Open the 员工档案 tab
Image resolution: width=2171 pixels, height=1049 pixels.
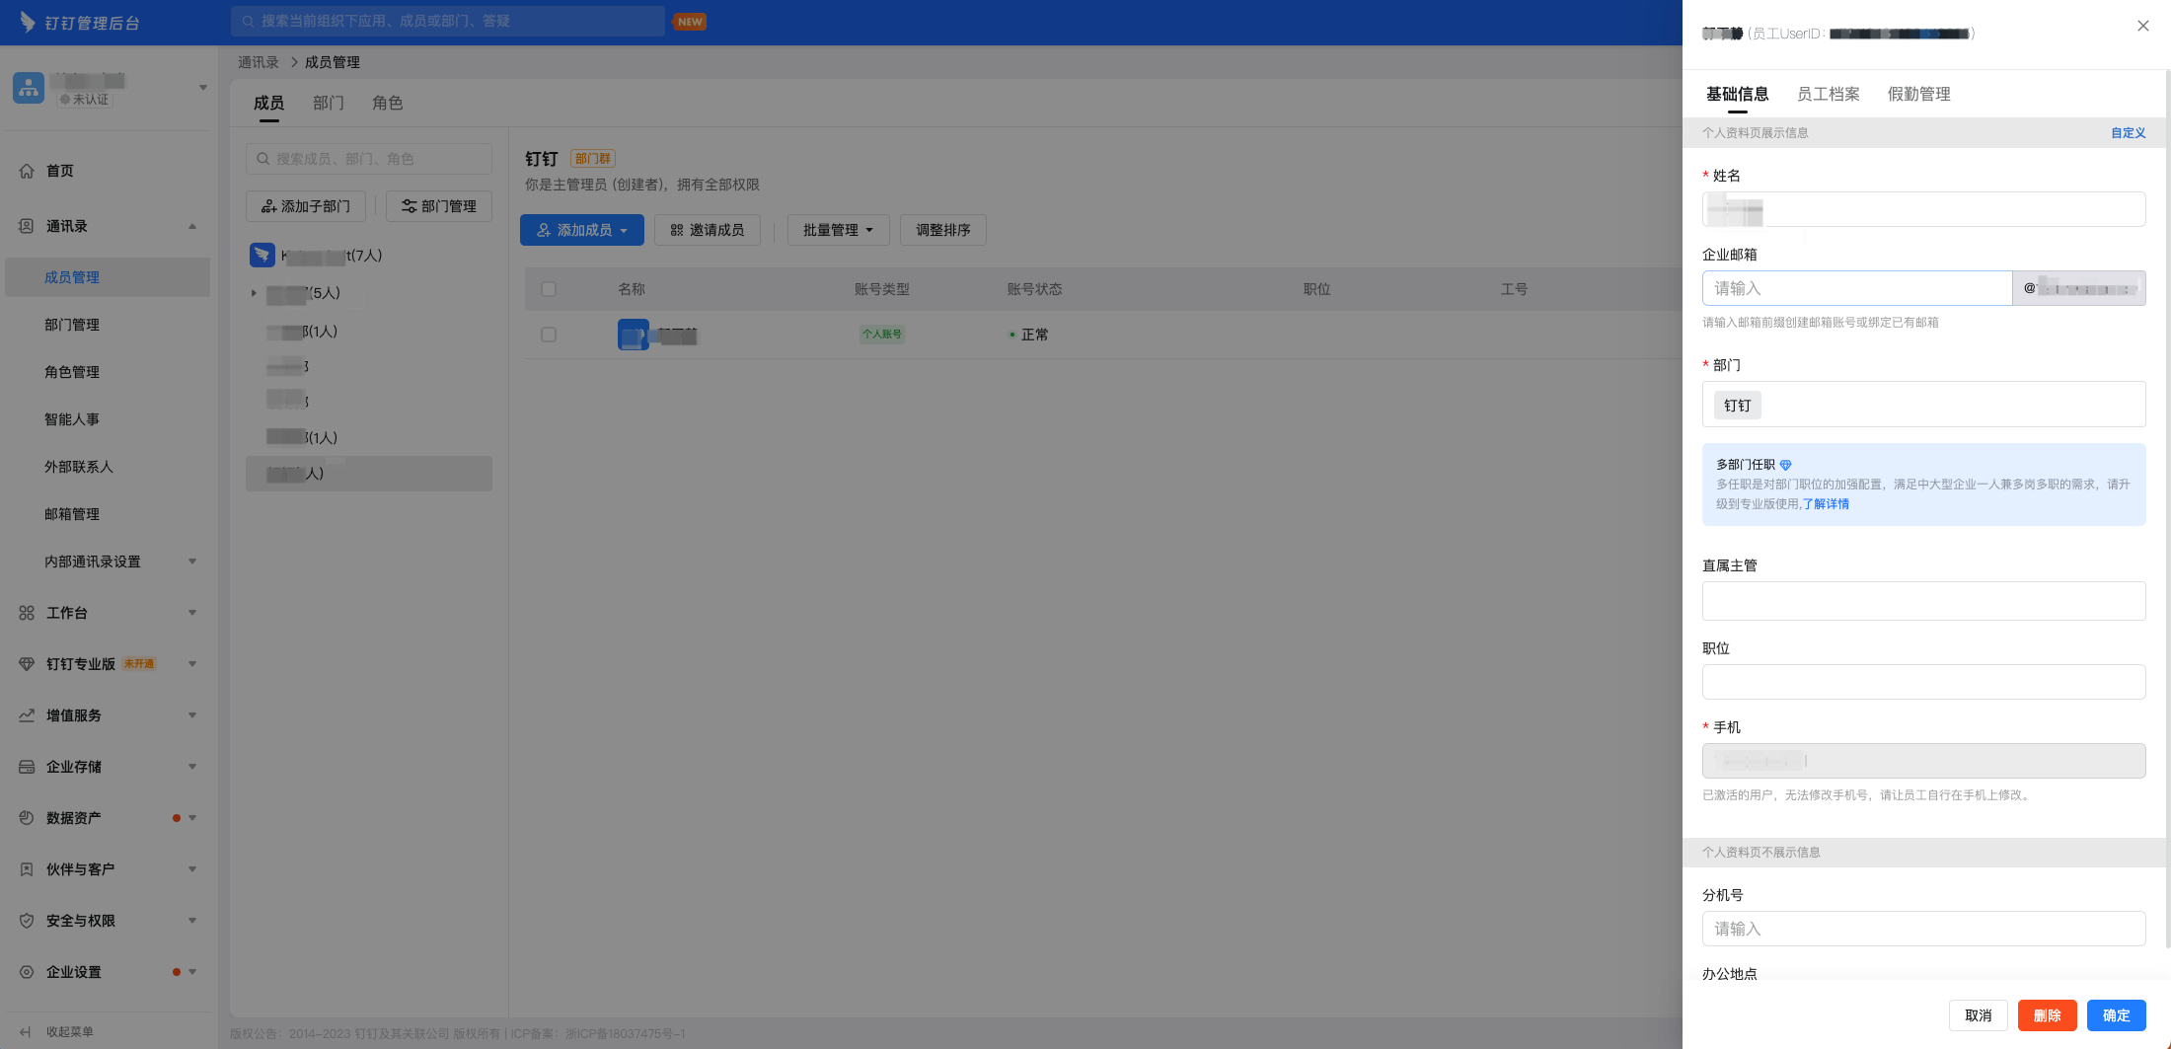pos(1829,94)
